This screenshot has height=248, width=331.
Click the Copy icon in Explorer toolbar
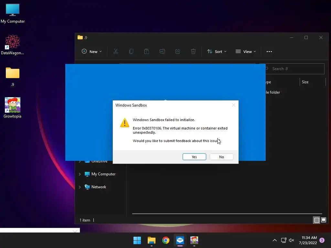click(x=131, y=51)
